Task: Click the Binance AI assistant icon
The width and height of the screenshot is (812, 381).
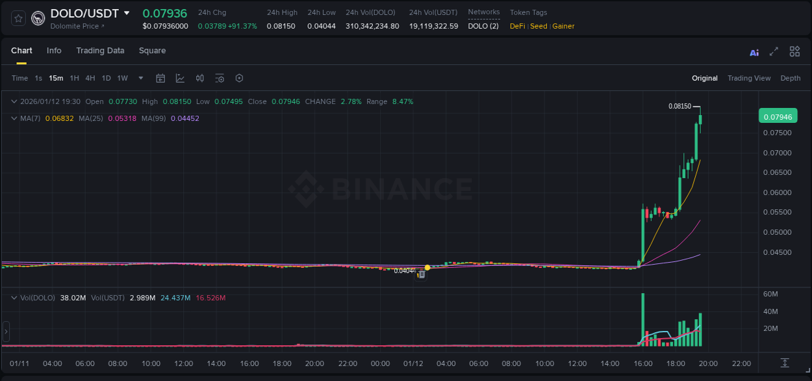Action: 754,51
